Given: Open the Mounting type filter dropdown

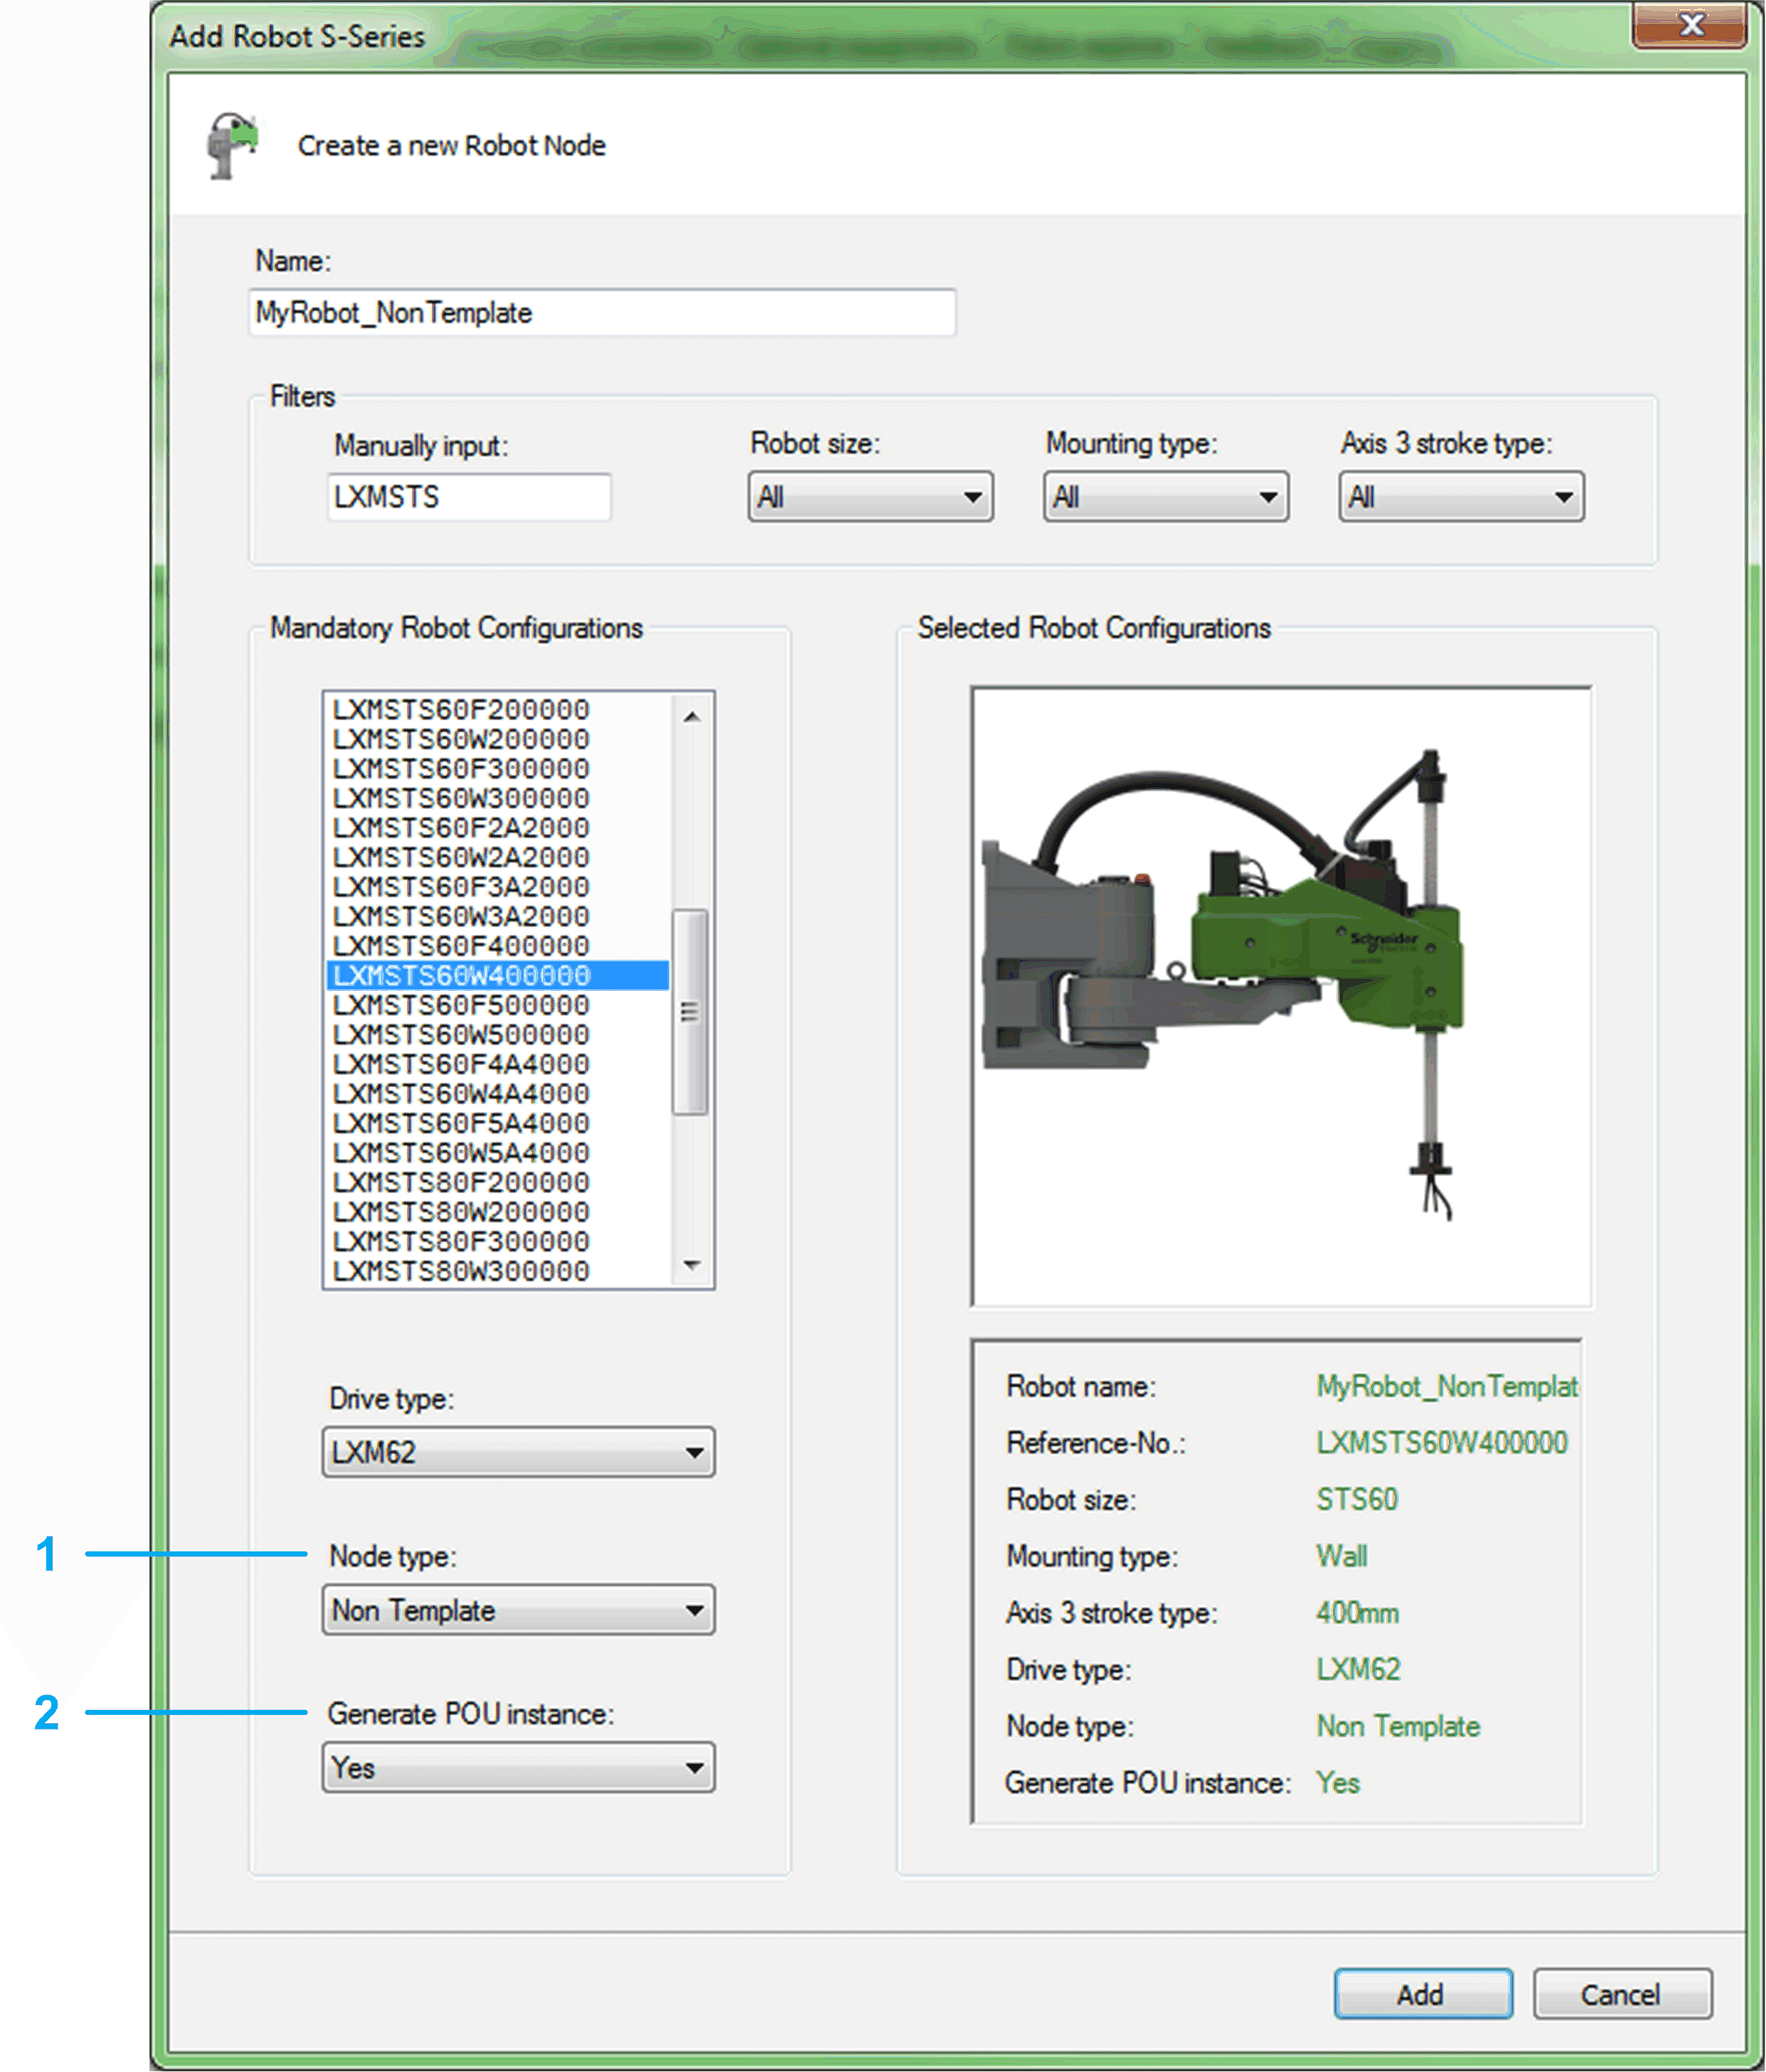Looking at the screenshot, I should 1166,497.
